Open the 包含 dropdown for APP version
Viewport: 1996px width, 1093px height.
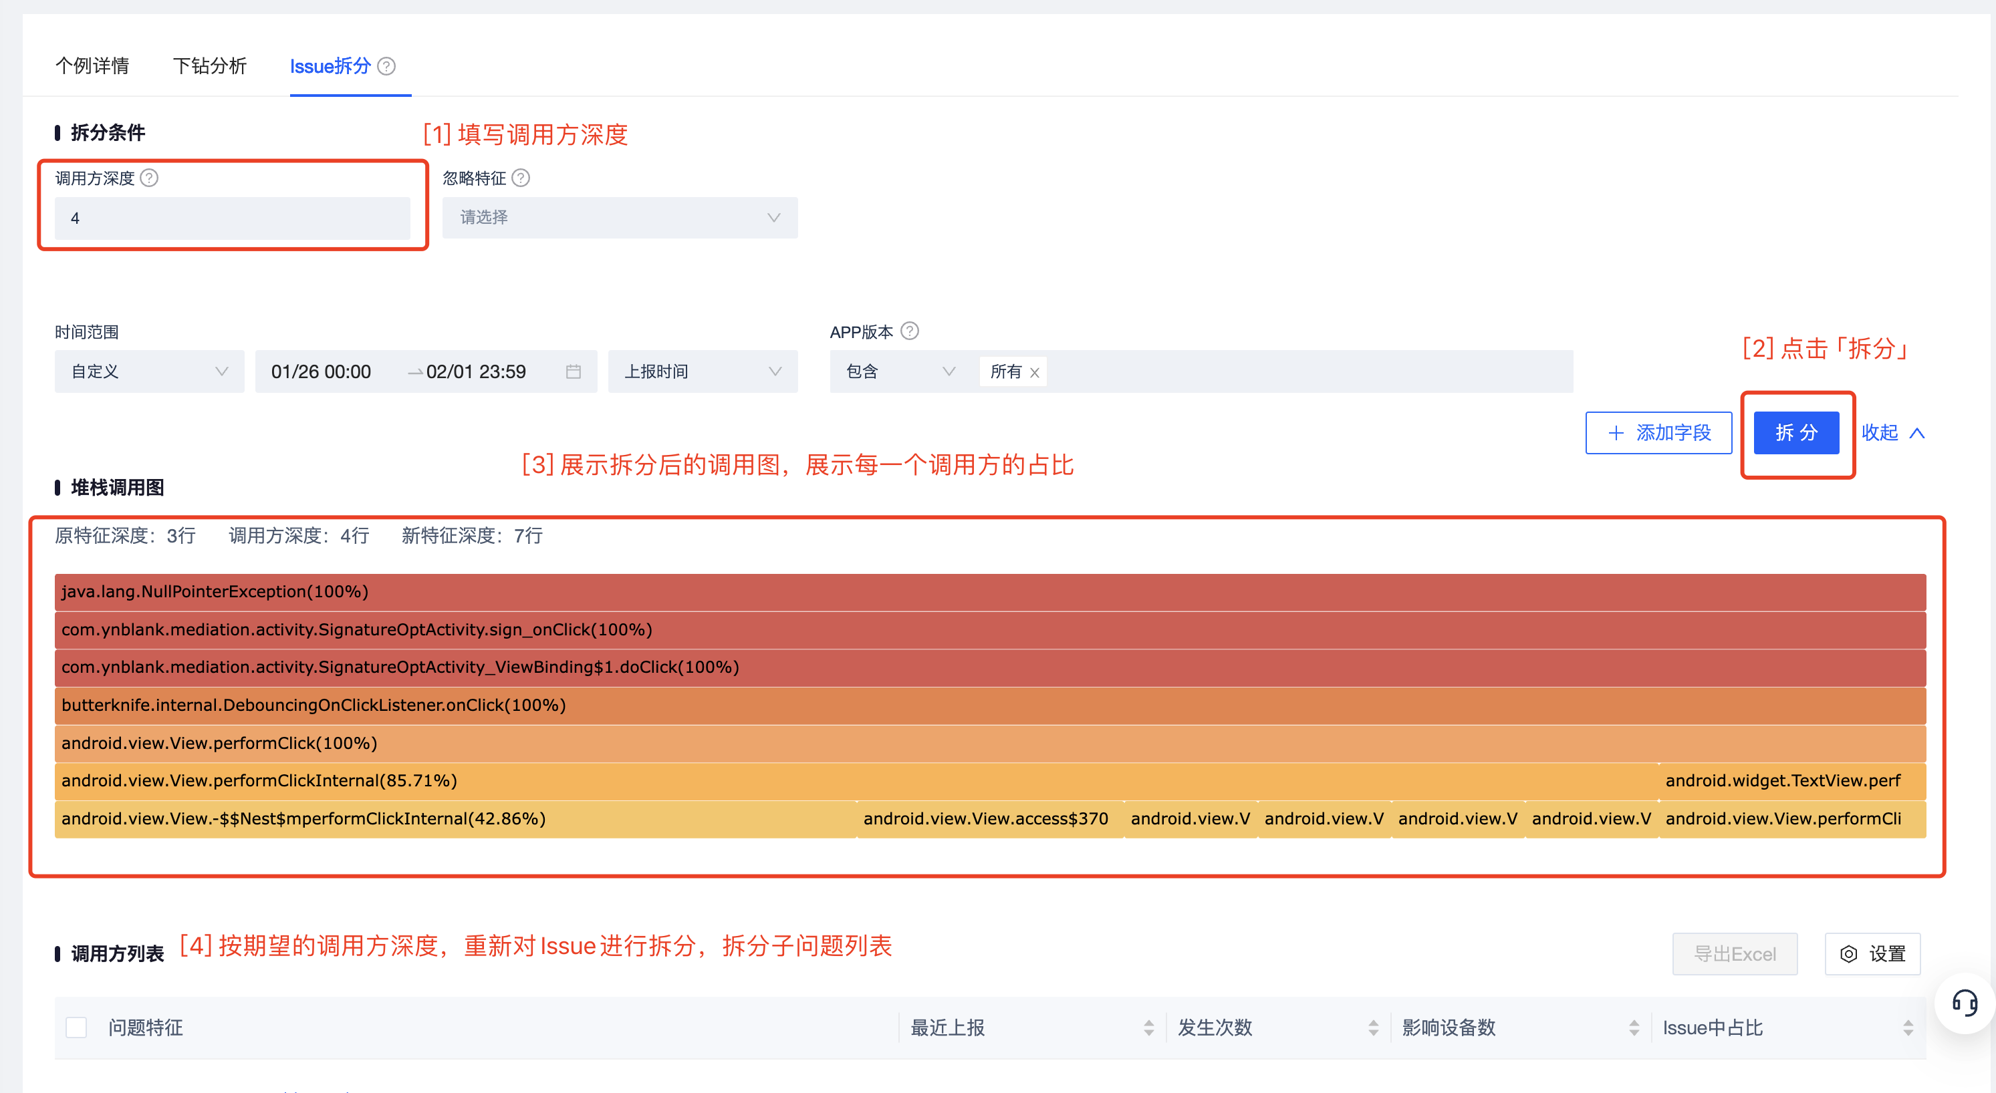click(x=900, y=372)
